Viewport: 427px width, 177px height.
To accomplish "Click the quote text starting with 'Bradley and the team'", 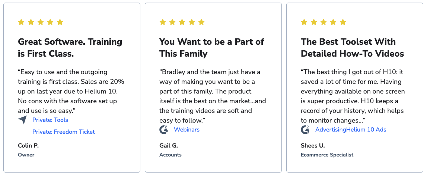I will [x=213, y=96].
